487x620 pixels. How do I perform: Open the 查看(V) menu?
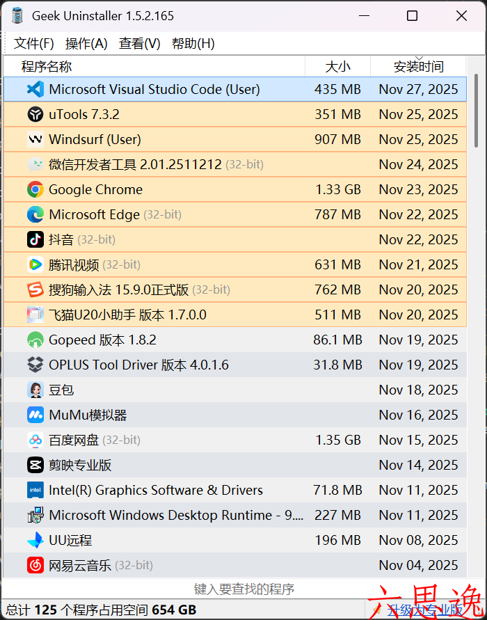click(x=139, y=43)
